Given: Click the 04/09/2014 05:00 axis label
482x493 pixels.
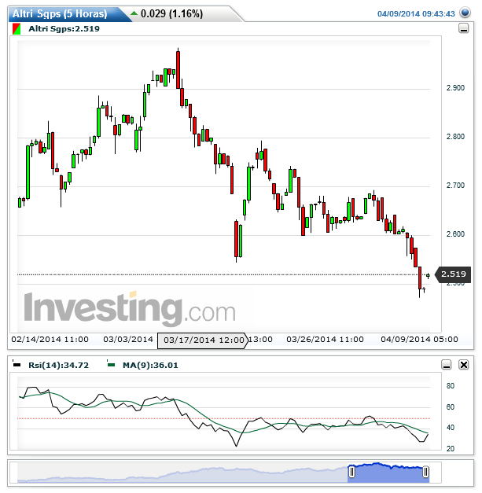Looking at the screenshot, I should [419, 340].
